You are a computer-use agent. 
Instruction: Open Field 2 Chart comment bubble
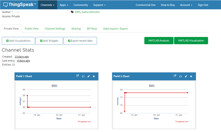(181, 76)
